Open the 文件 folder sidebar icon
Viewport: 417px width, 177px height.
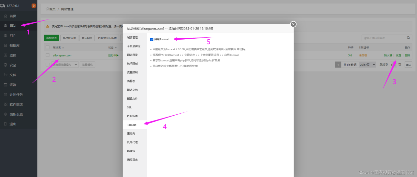point(6,75)
